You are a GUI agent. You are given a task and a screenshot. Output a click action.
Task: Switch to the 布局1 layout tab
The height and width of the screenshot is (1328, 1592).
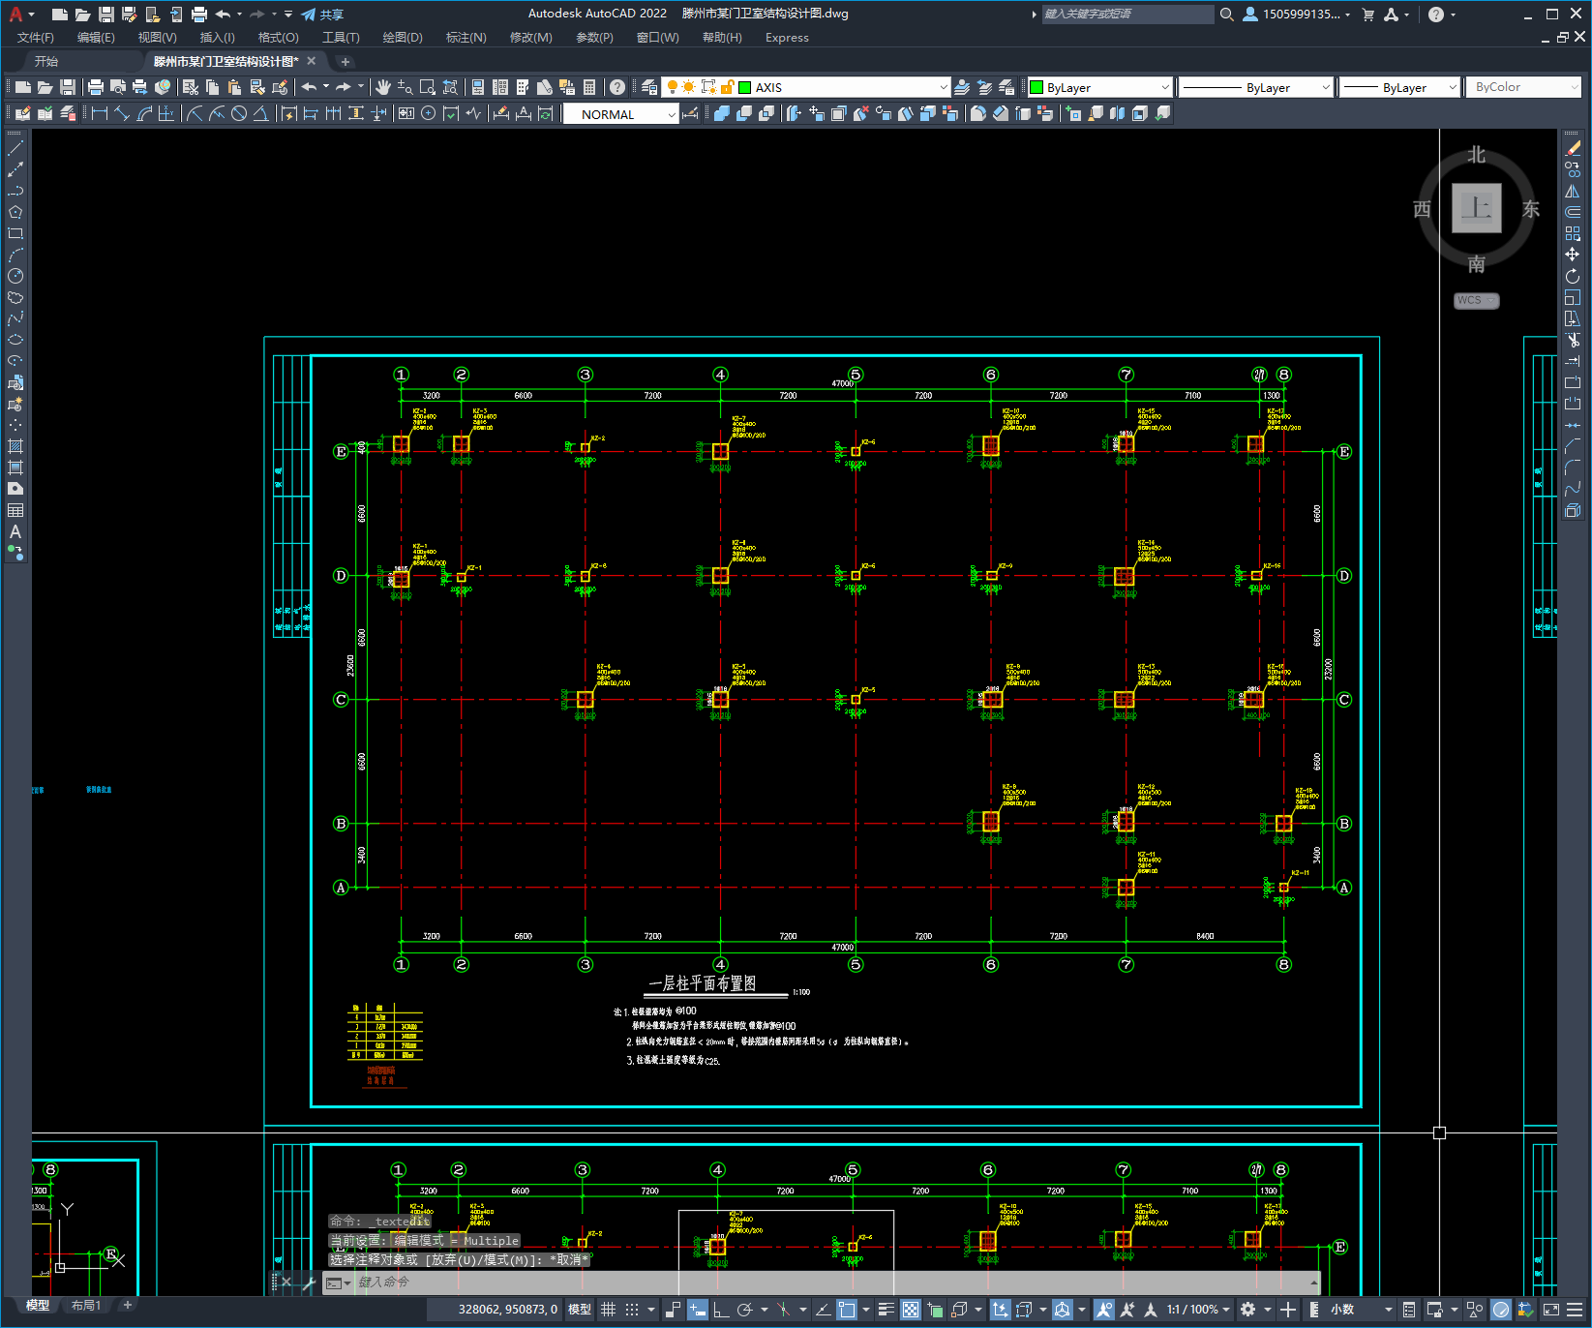tap(86, 1306)
